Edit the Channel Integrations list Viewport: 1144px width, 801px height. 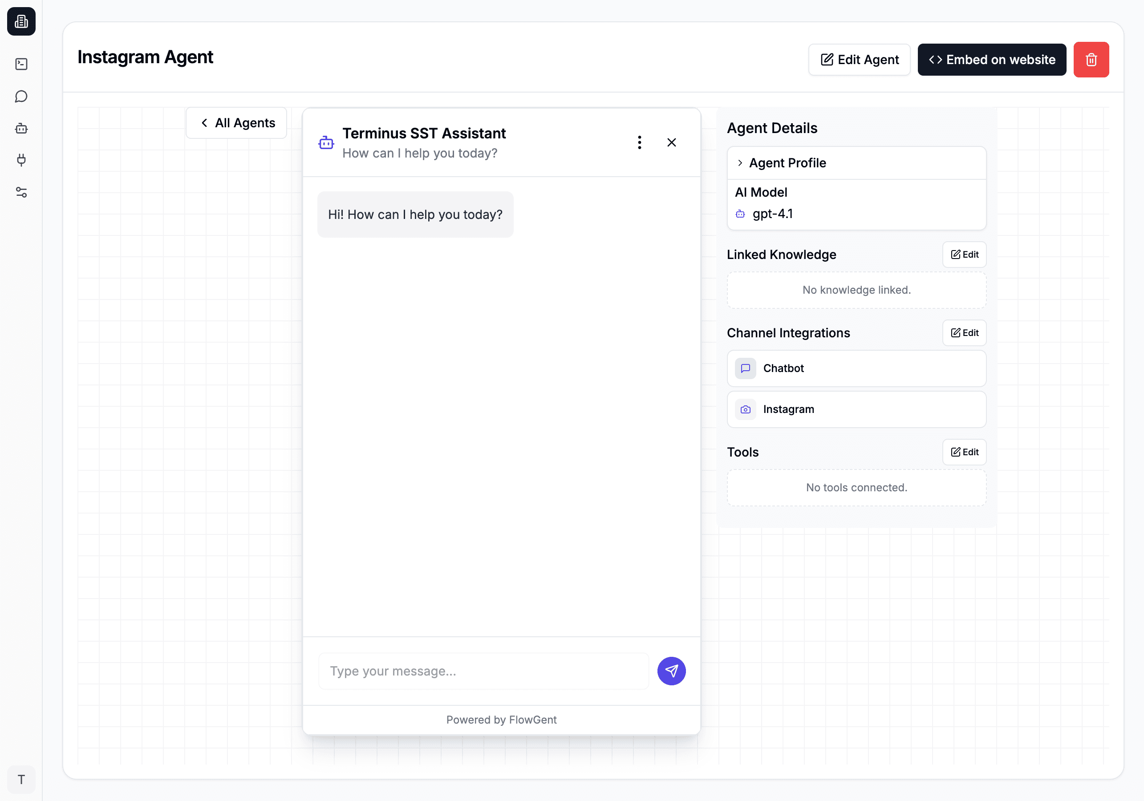(964, 333)
